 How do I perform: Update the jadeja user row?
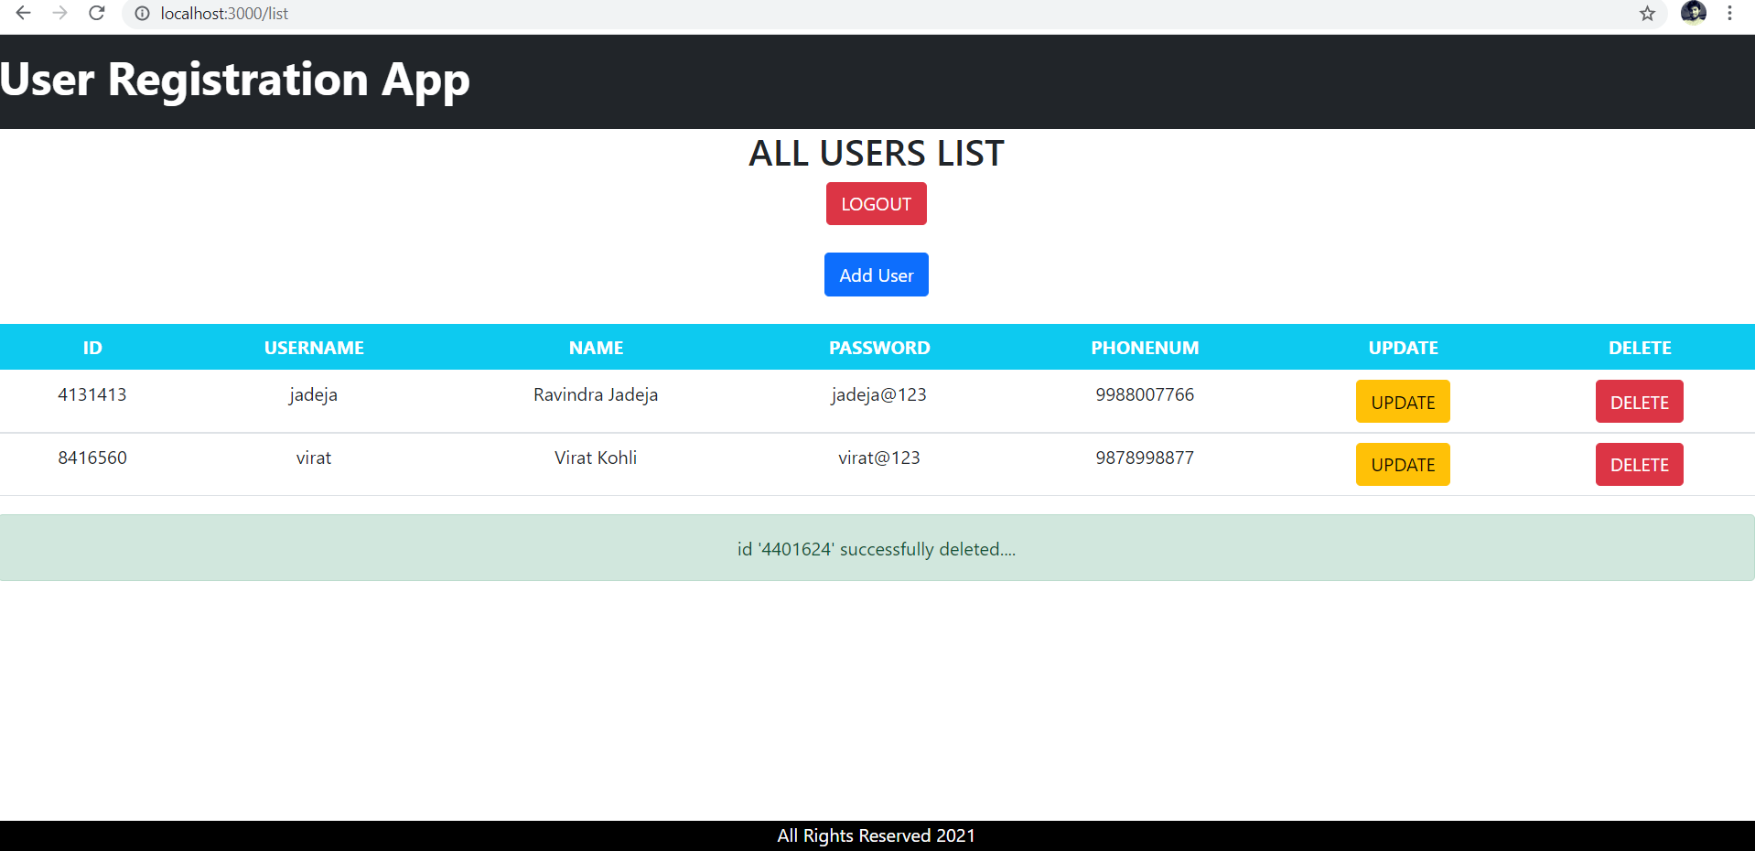click(x=1403, y=402)
